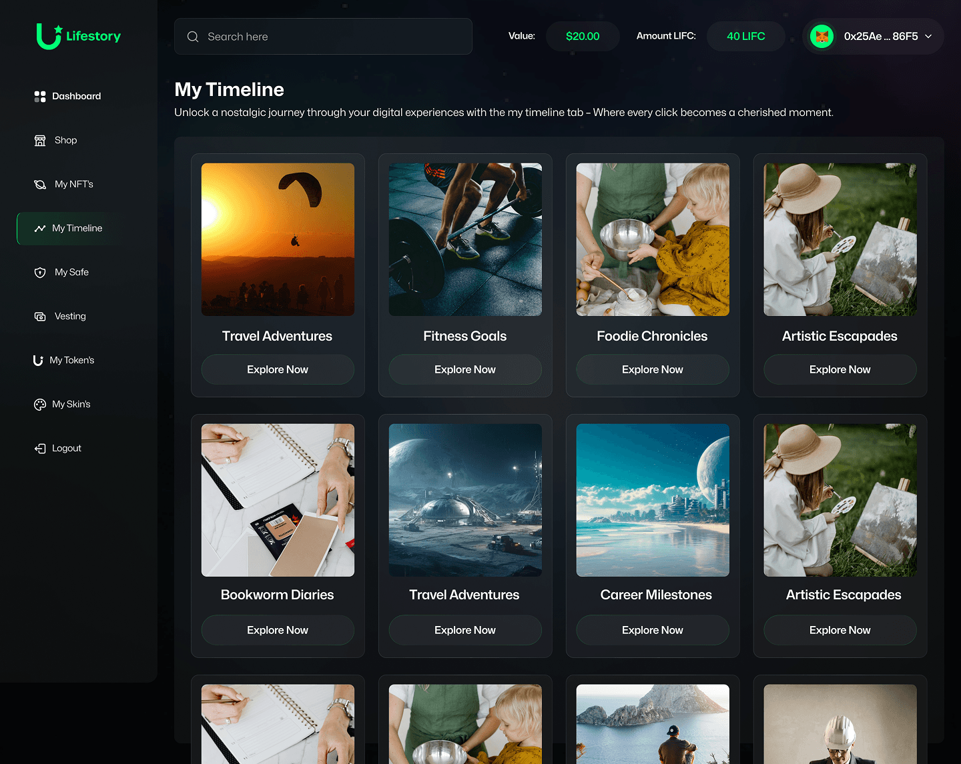Click the My Token's icon

click(x=38, y=360)
